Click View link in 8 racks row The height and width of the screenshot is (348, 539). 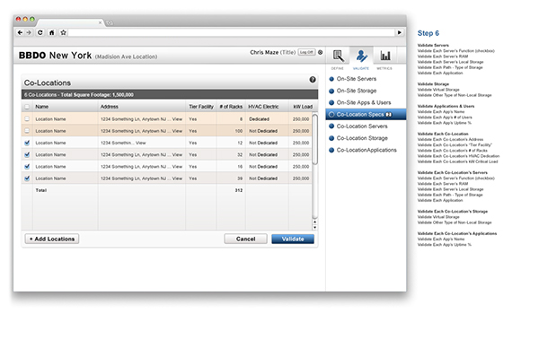[x=177, y=119]
